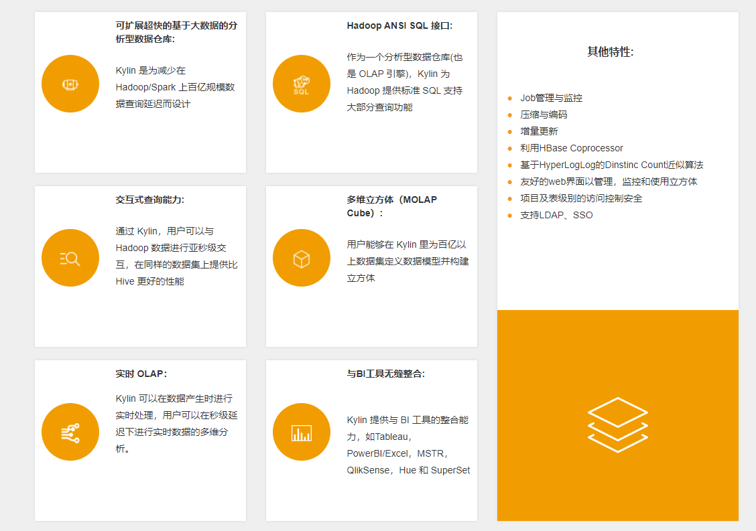Select the 压缩与编码 list item
The image size is (756, 531).
point(544,115)
